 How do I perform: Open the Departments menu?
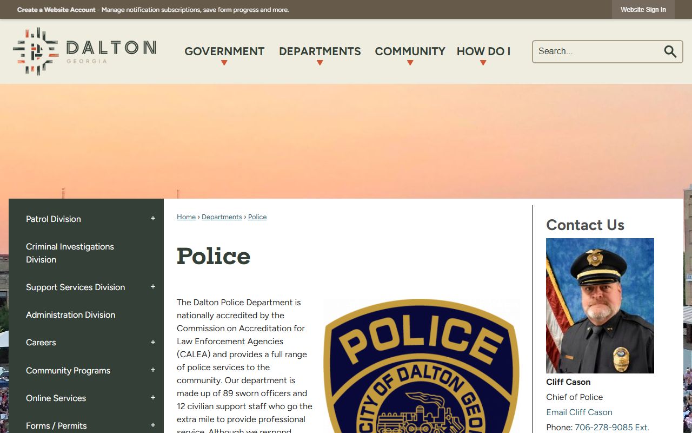(x=320, y=51)
